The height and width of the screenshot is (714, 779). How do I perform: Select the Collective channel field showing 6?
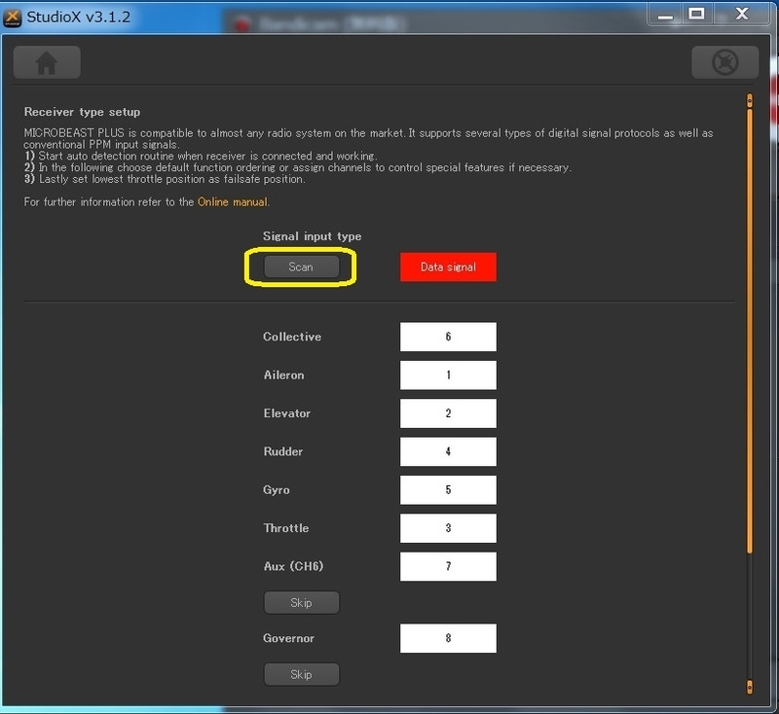pyautogui.click(x=448, y=337)
